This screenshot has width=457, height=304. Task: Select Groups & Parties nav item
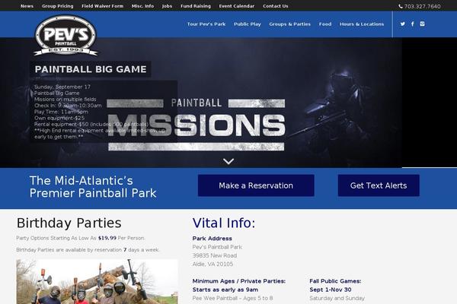coord(289,24)
